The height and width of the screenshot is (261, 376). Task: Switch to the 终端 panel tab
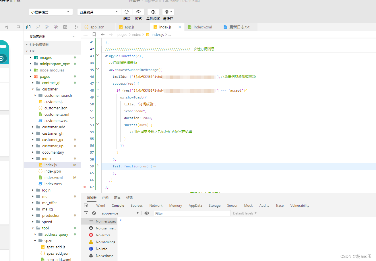[129, 198]
